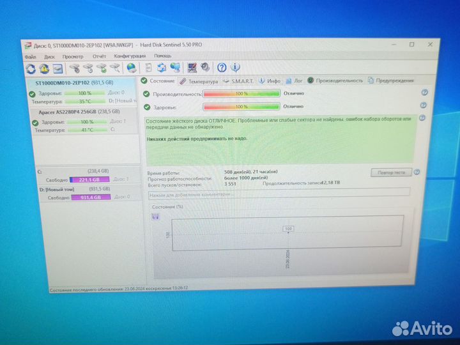The image size is (460, 345).
Task: Click the Повтор теста button
Action: [391, 172]
